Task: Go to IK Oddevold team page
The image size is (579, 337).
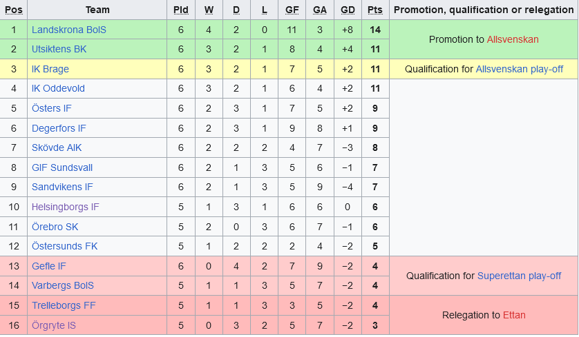Action: click(57, 89)
